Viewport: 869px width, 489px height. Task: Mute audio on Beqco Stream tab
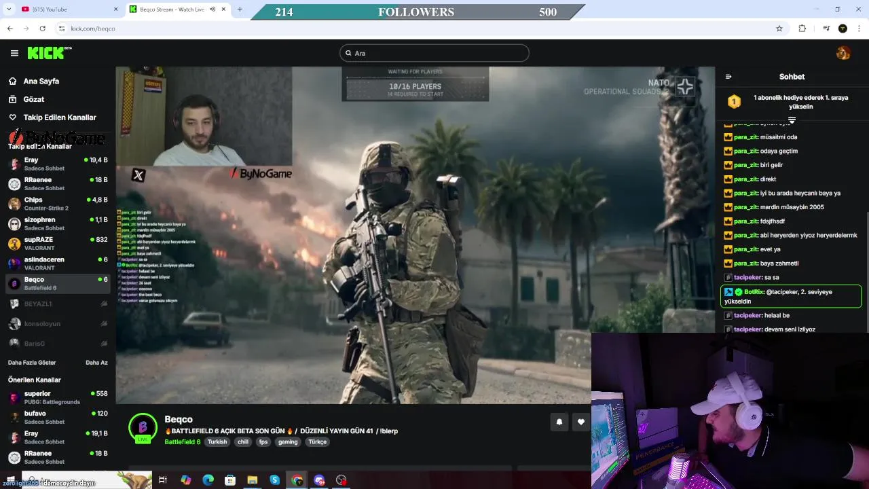(212, 10)
